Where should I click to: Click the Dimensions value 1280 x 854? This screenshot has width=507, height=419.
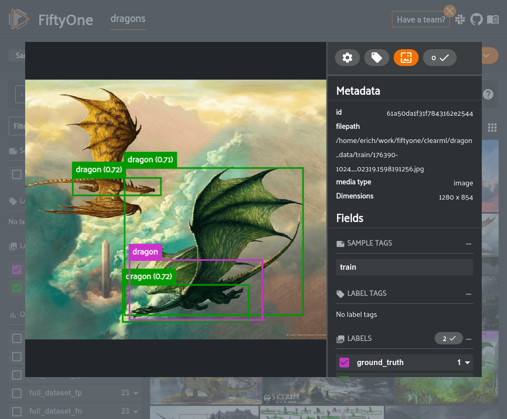click(456, 197)
